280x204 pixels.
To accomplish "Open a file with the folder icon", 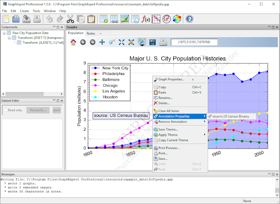I will tap(16, 19).
